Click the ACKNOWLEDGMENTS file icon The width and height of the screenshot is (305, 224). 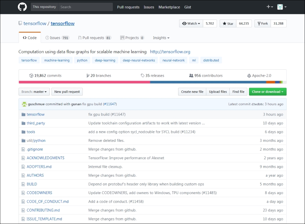pyautogui.click(x=23, y=158)
